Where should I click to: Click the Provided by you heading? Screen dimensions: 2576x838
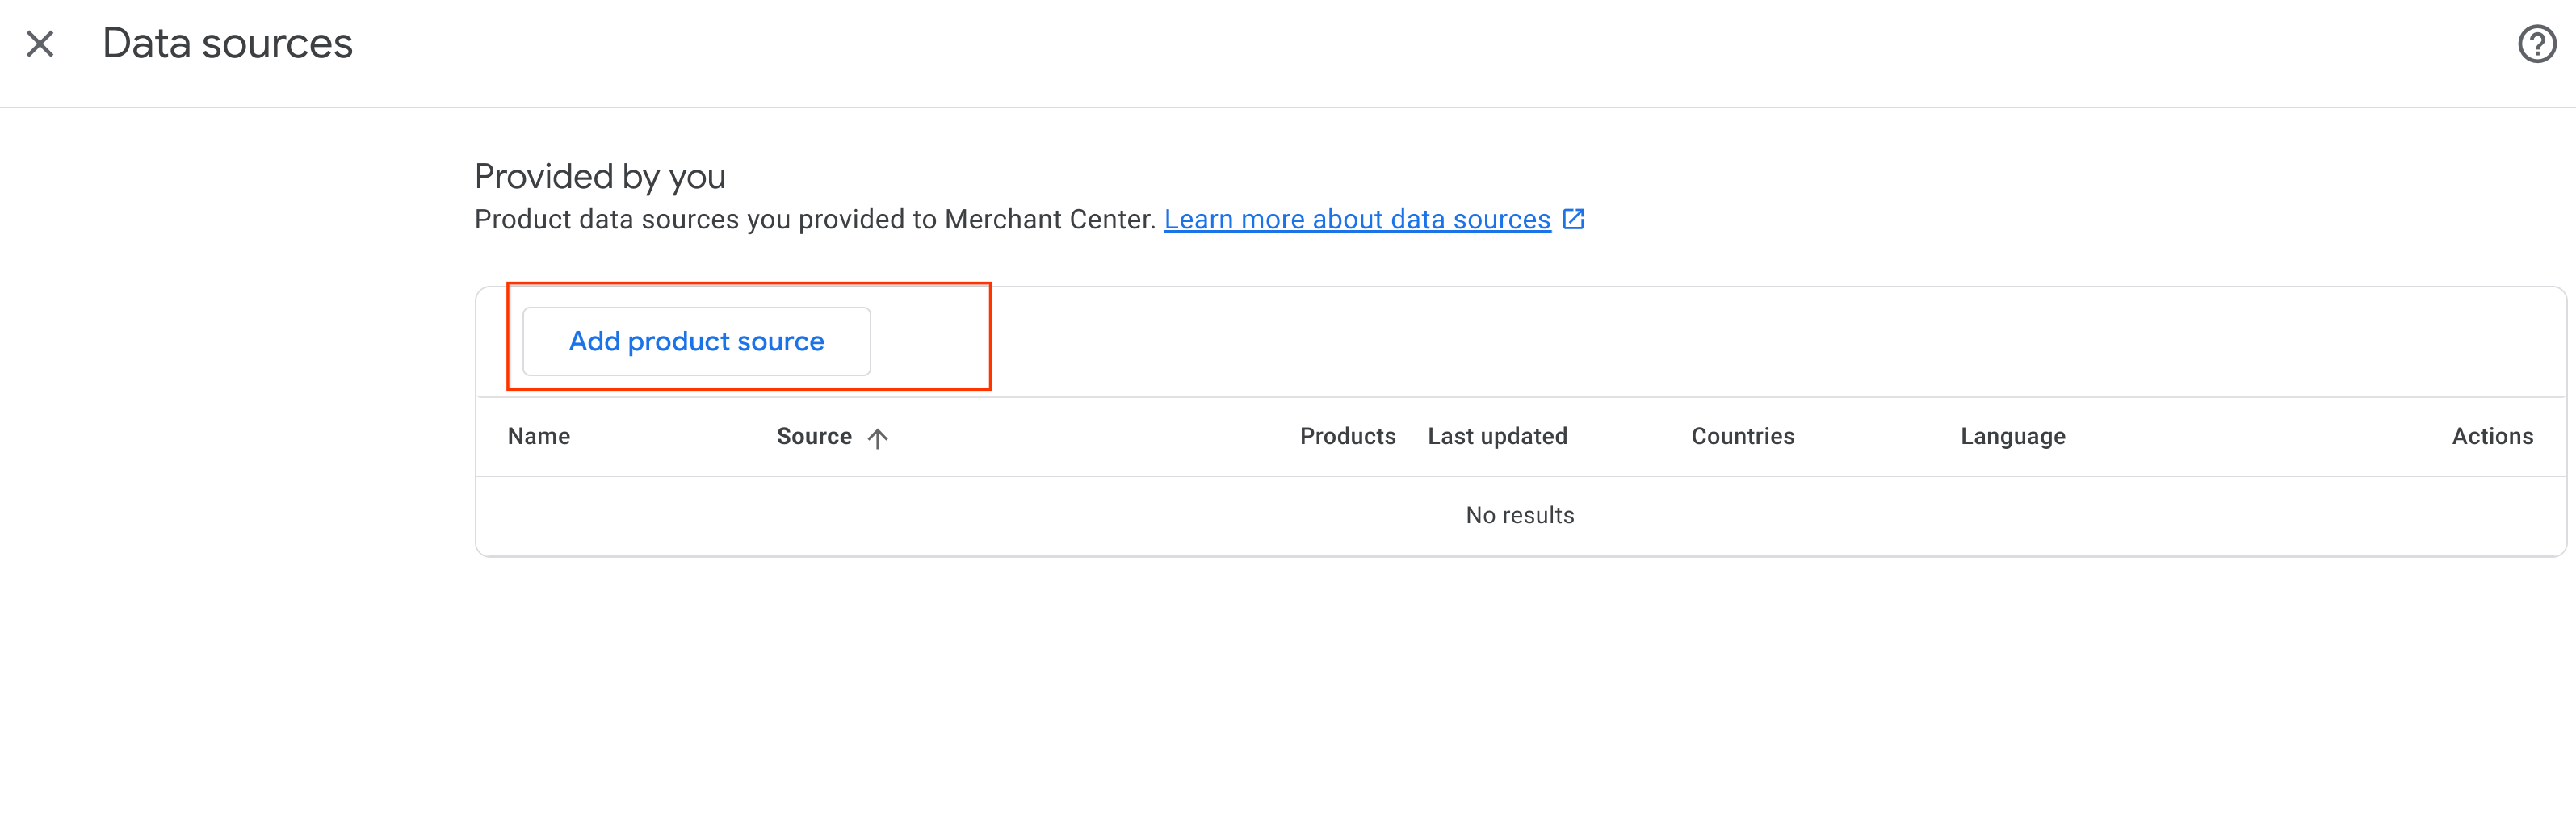pos(599,177)
